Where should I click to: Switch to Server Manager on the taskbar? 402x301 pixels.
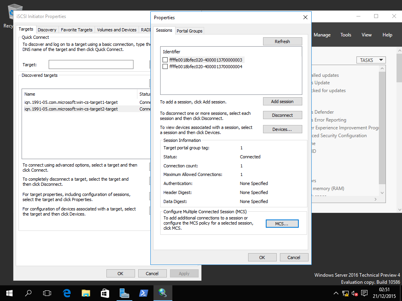pyautogui.click(x=124, y=293)
